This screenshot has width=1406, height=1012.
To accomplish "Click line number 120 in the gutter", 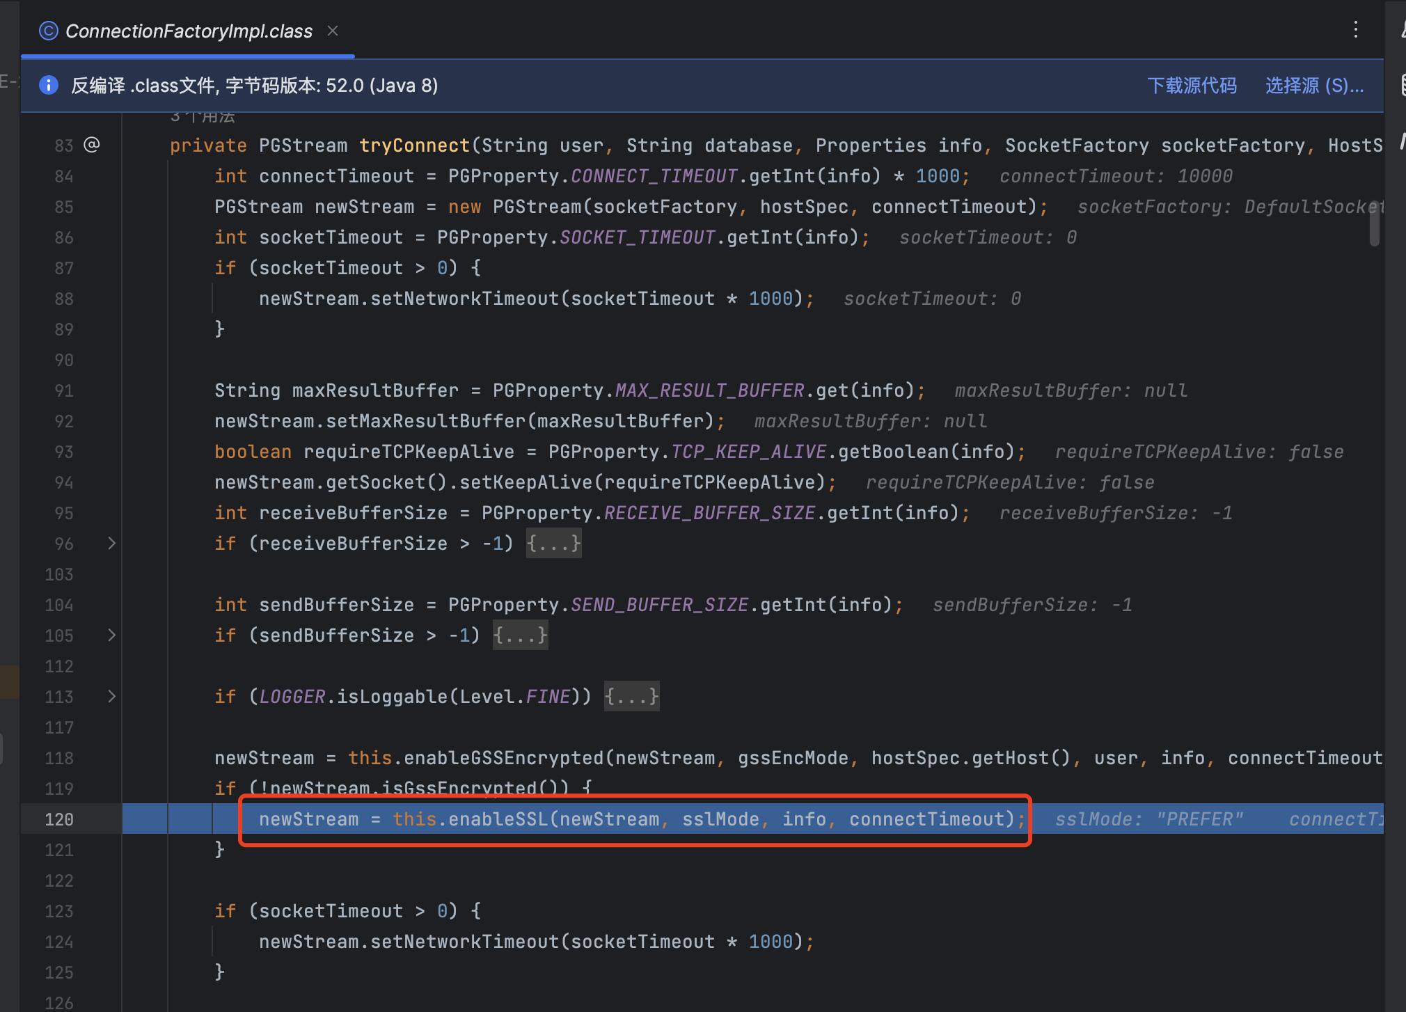I will click(x=59, y=819).
